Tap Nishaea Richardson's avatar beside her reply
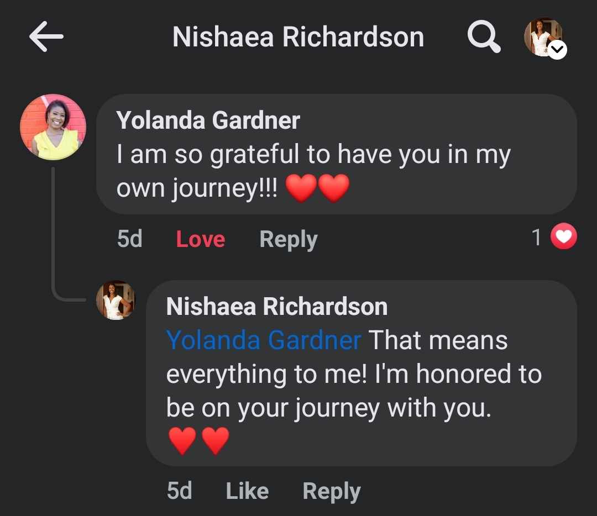Screen dimensions: 597x516 point(116,300)
